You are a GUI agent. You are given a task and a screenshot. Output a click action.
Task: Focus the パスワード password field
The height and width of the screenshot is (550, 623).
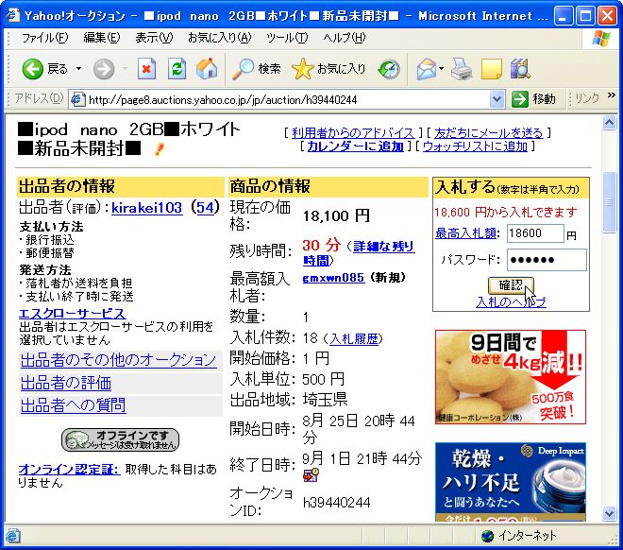(x=547, y=260)
